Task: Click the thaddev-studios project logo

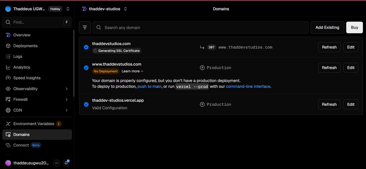Action: click(x=84, y=9)
